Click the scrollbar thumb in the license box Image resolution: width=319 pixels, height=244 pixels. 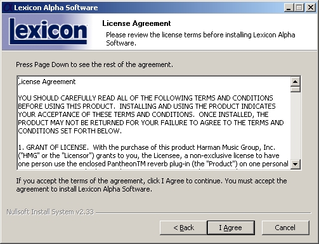pyautogui.click(x=296, y=89)
